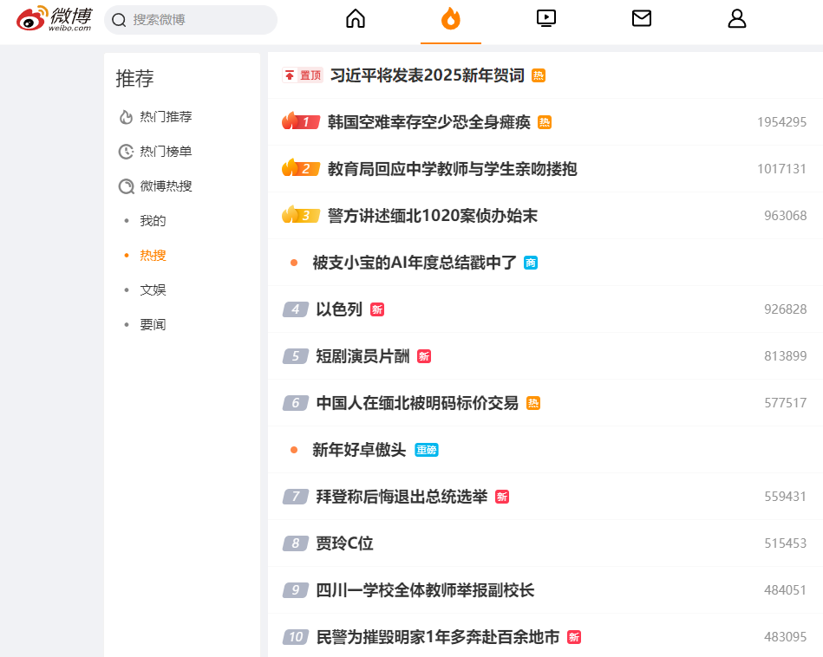This screenshot has width=823, height=657.
Task: Select 我的 sub-item
Action: 153,221
